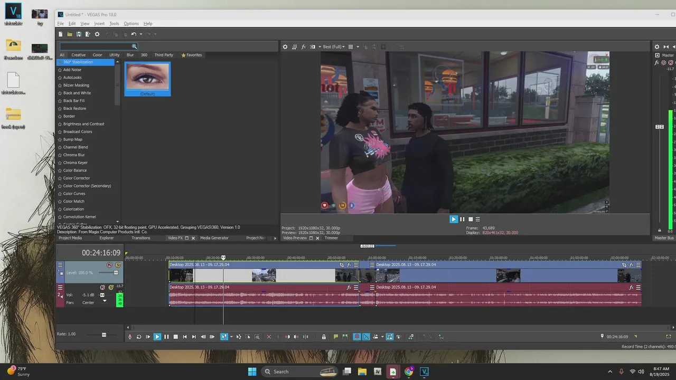
Task: Click the Open project folder icon
Action: coord(70,34)
